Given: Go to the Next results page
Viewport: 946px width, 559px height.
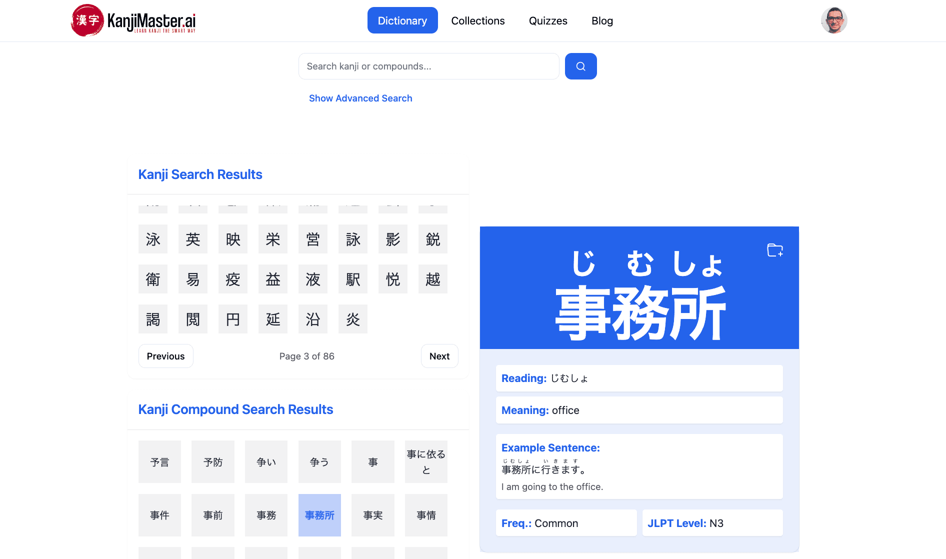Looking at the screenshot, I should point(439,356).
